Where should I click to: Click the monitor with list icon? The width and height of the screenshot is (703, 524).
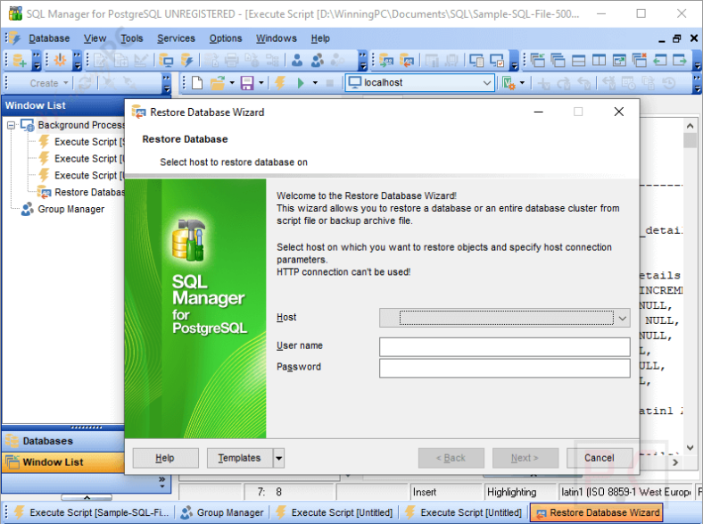(476, 60)
